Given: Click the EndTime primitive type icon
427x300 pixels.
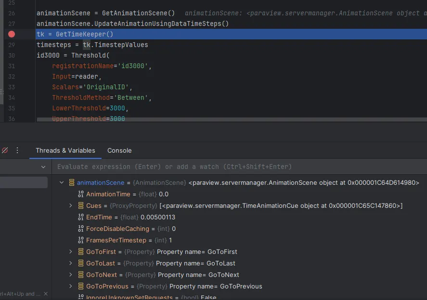Looking at the screenshot, I should [81, 217].
